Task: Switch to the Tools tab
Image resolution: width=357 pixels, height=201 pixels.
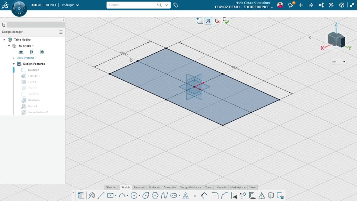Action: coord(208,187)
